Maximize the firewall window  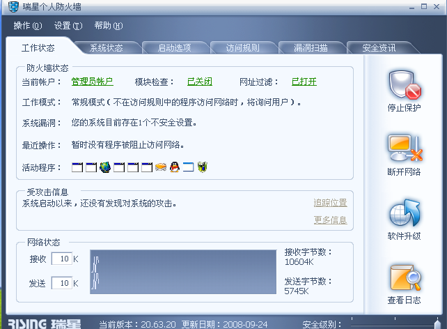click(424, 6)
